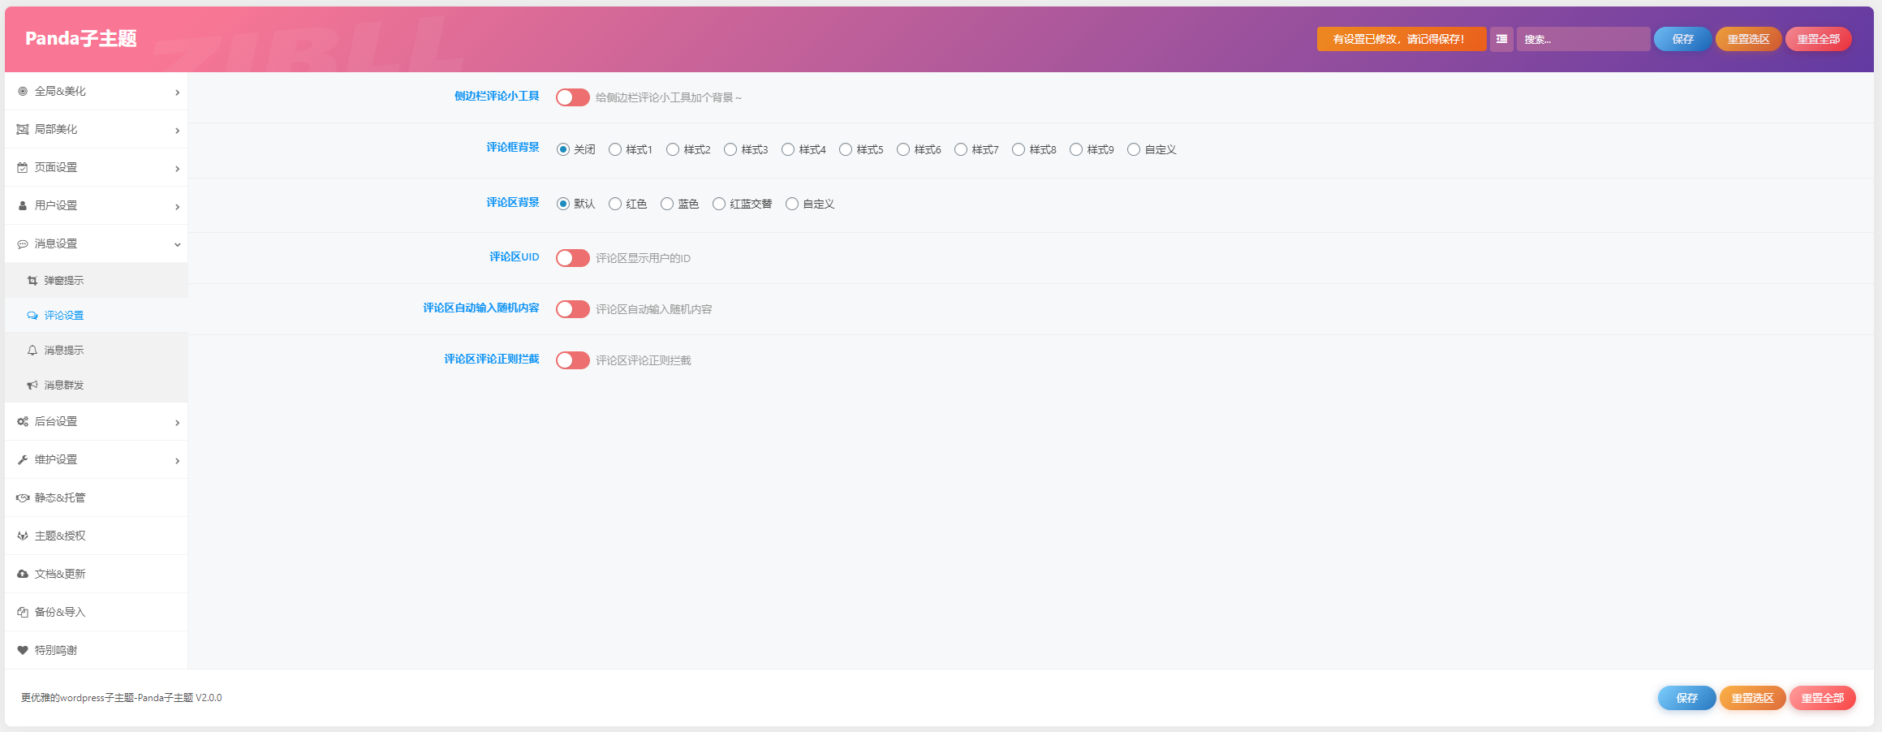Click the 局部美化 sidebar icon

click(23, 129)
